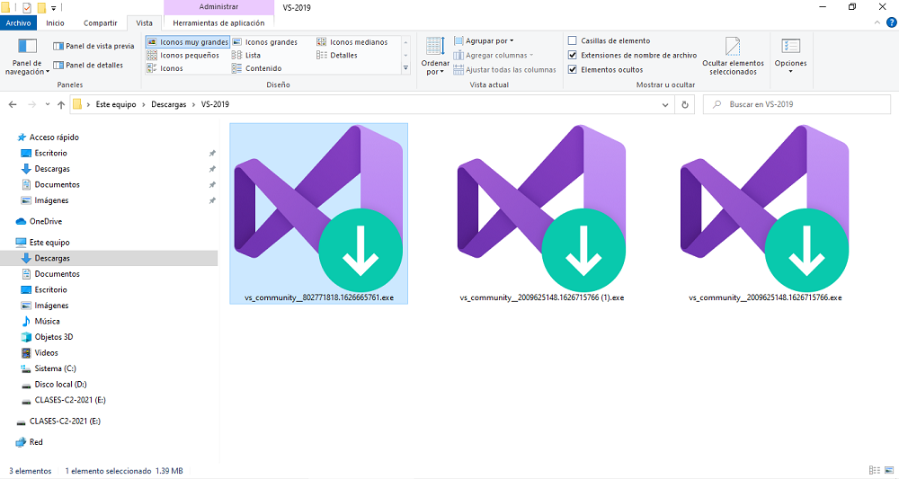Switch to the Compartir tab
This screenshot has width=899, height=479.
tap(101, 23)
